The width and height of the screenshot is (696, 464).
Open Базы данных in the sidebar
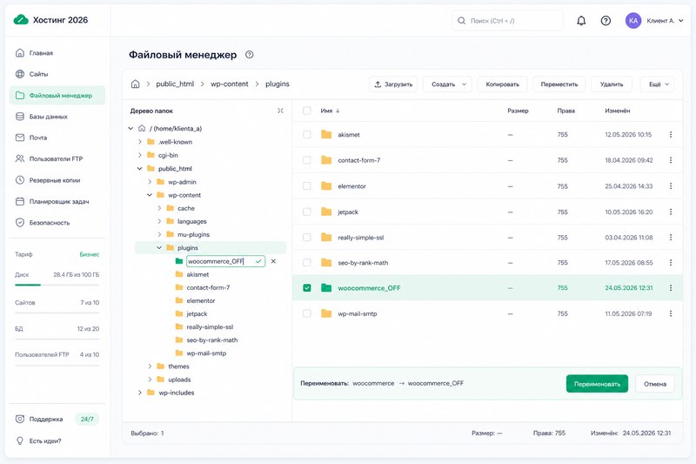point(57,117)
